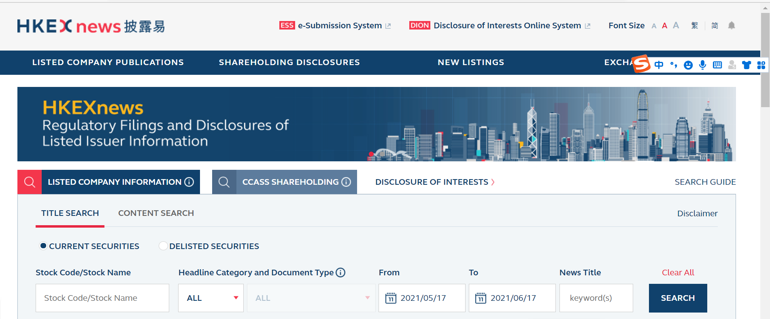Click the Clear All link
Screen dimensions: 770x319
tap(678, 273)
